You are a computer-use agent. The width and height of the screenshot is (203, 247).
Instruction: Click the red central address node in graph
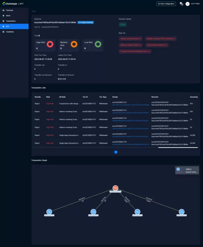115,188
